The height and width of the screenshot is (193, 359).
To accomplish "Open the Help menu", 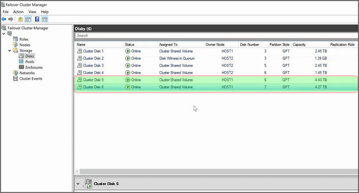I will pos(45,12).
